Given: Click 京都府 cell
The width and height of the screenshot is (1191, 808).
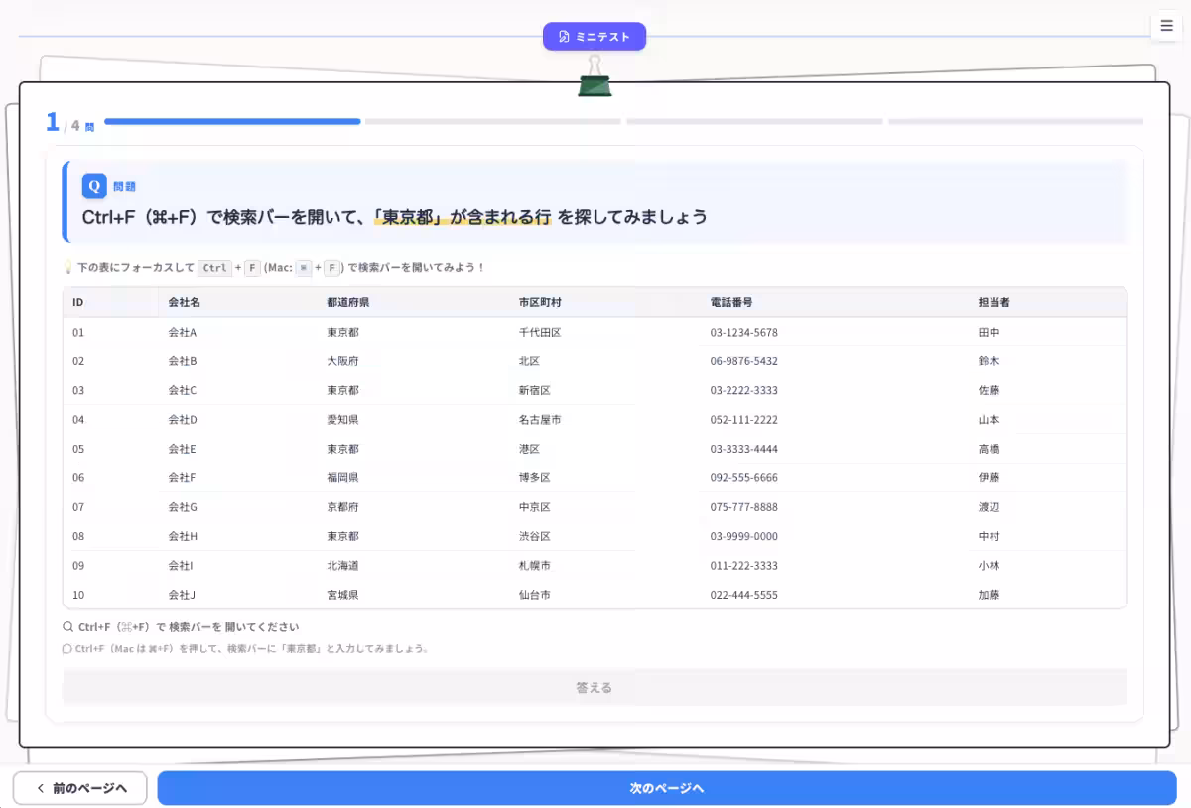Looking at the screenshot, I should click(343, 507).
